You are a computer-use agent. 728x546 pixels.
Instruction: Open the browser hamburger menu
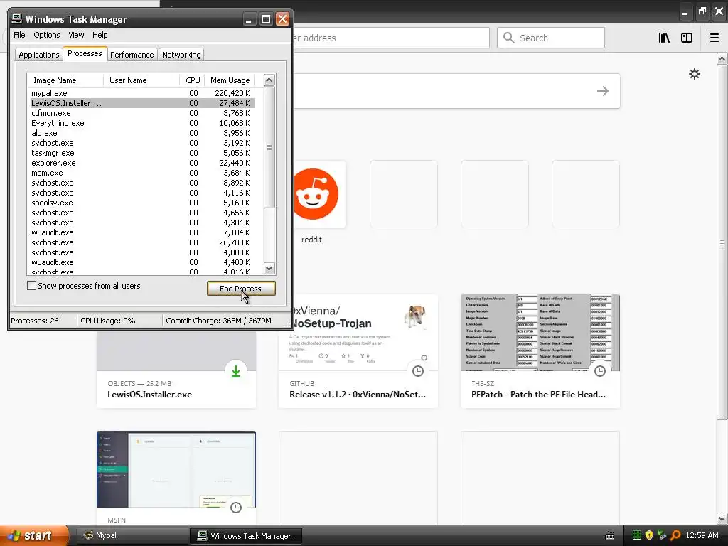pyautogui.click(x=714, y=38)
